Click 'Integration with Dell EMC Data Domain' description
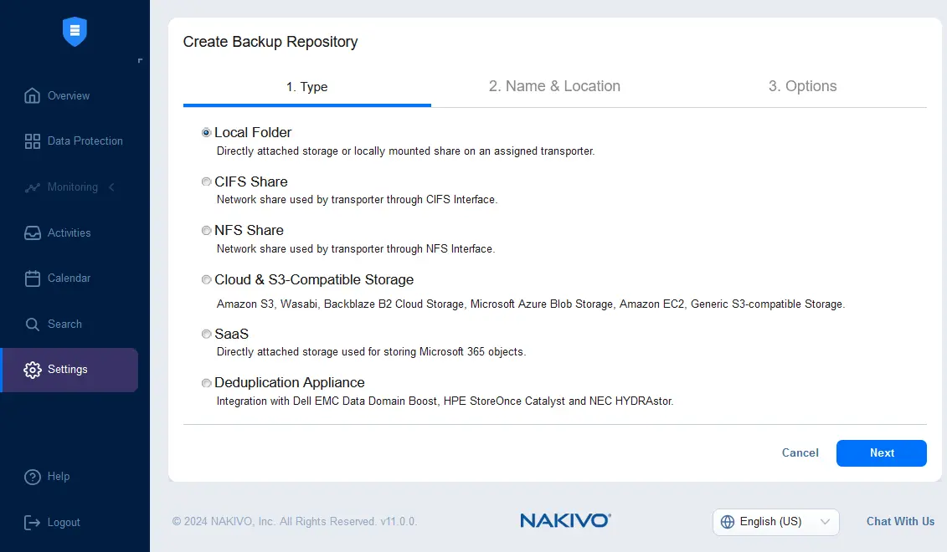This screenshot has width=947, height=552. pyautogui.click(x=445, y=401)
